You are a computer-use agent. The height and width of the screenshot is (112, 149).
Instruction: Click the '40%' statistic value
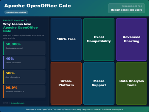[x=10, y=59]
